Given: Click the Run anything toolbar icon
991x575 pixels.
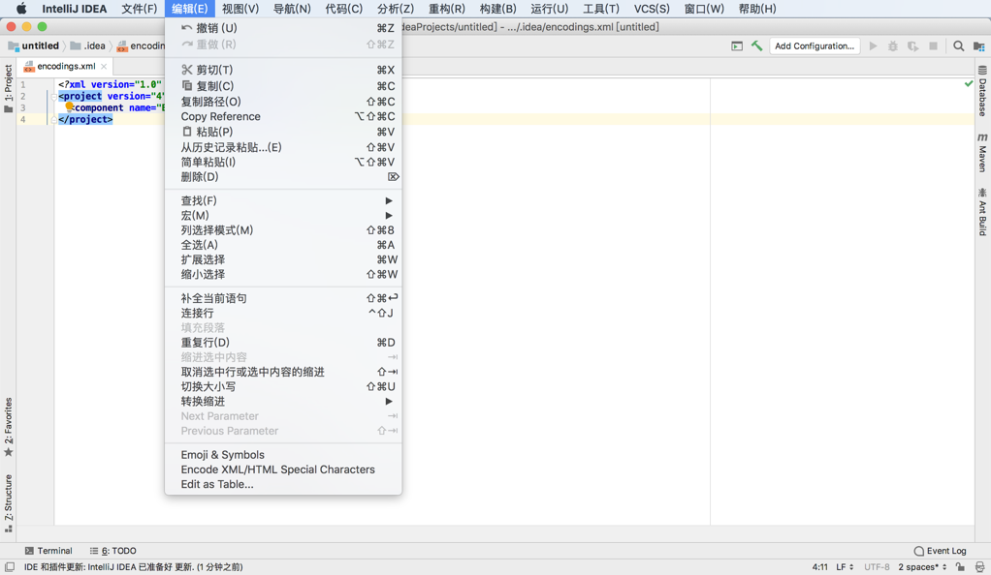Looking at the screenshot, I should 737,46.
